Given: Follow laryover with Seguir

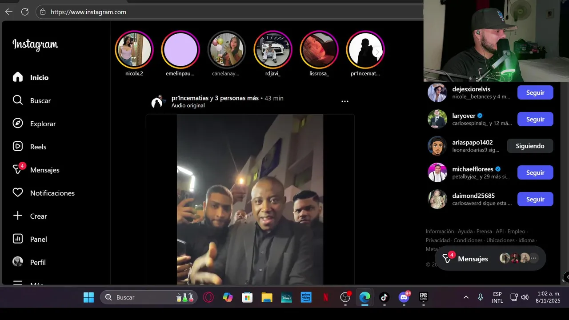Looking at the screenshot, I should click(x=535, y=119).
